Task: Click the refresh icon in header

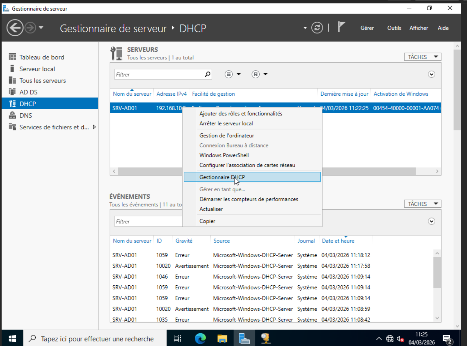Action: (x=317, y=28)
